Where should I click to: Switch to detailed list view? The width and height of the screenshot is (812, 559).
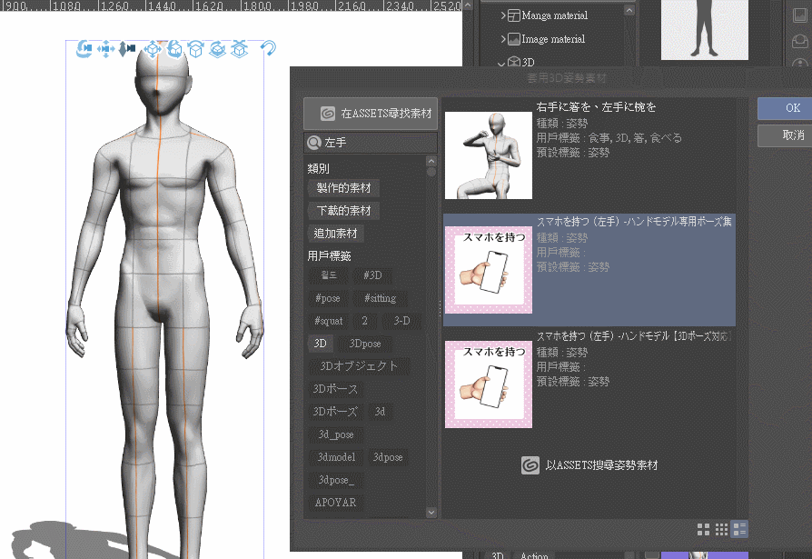(739, 529)
